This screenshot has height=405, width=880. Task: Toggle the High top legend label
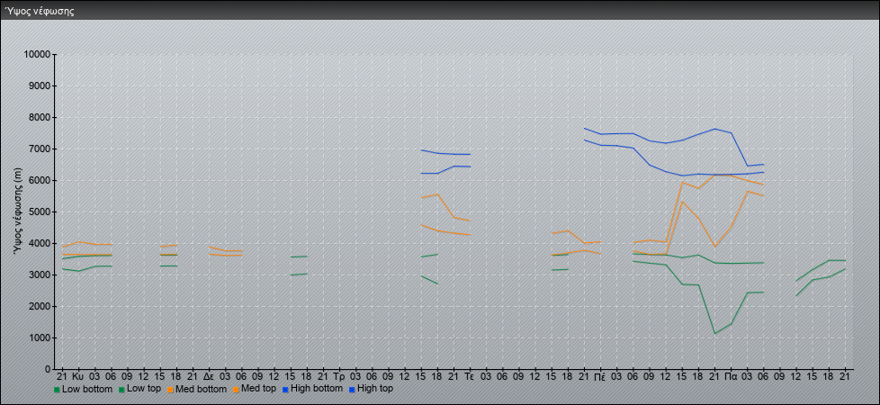coord(375,389)
